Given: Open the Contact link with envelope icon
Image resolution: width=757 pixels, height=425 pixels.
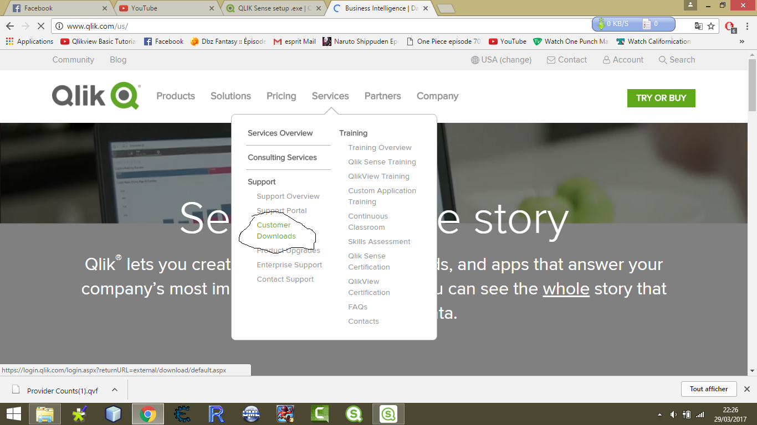Looking at the screenshot, I should [566, 60].
